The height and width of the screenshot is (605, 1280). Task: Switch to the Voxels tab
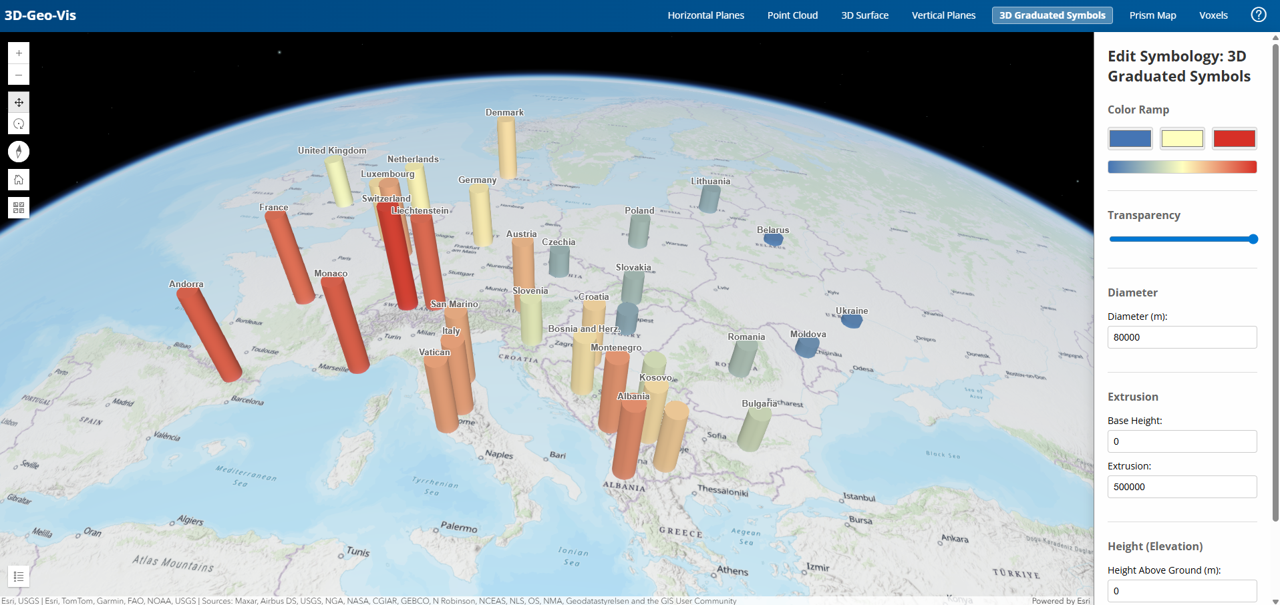pos(1213,15)
